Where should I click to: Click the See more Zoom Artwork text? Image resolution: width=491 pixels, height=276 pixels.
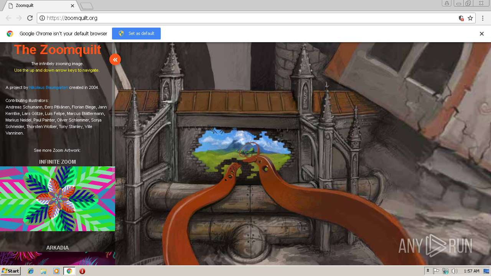pyautogui.click(x=57, y=150)
